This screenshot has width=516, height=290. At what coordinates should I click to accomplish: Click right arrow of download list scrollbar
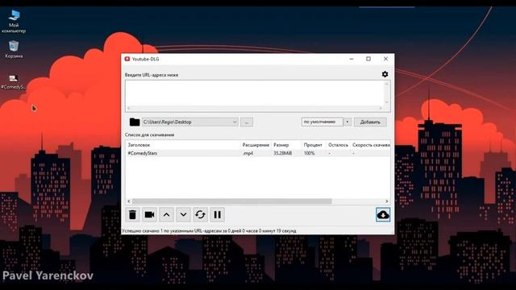tap(387, 201)
